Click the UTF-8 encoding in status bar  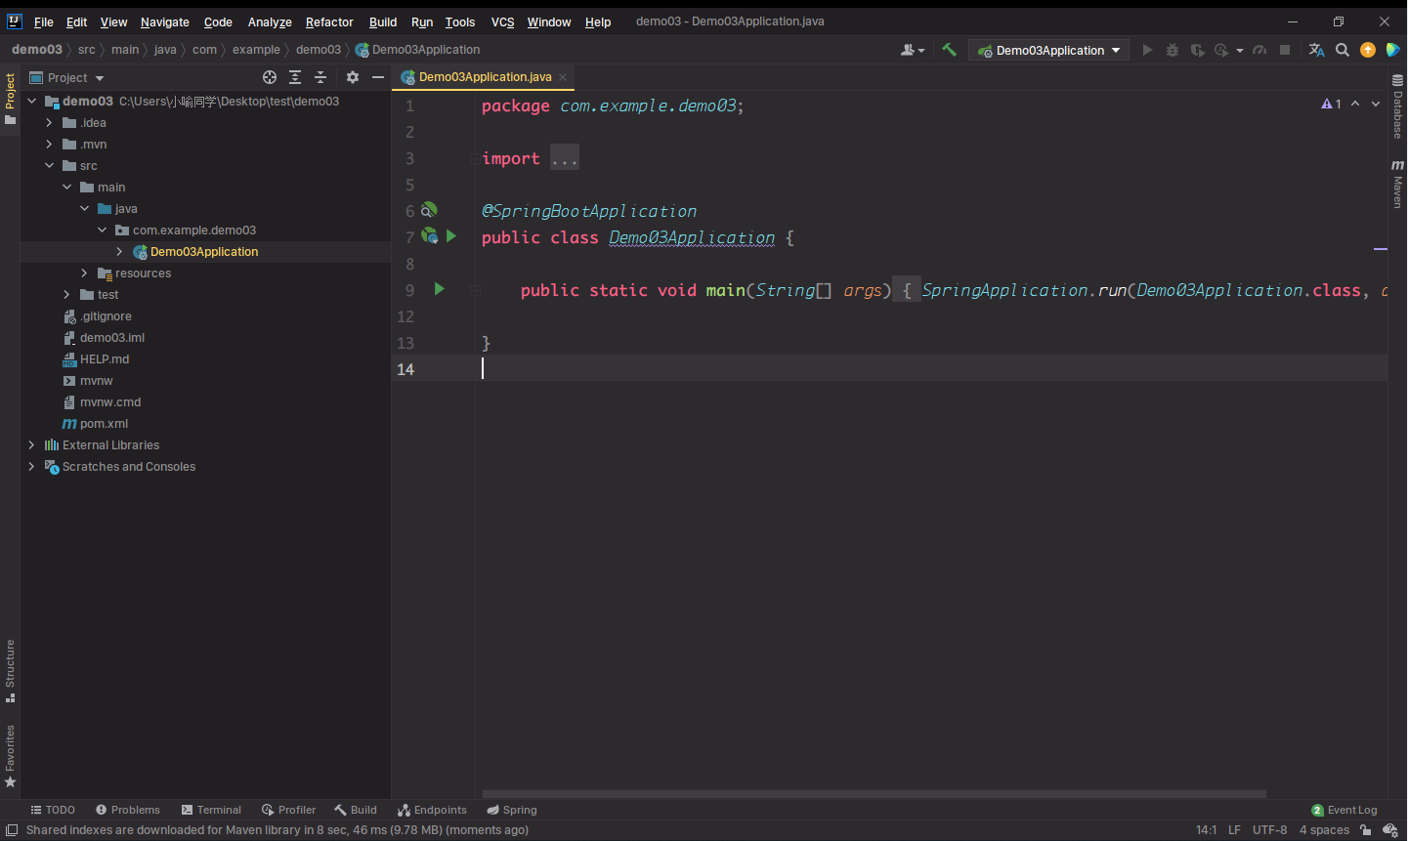coord(1269,830)
